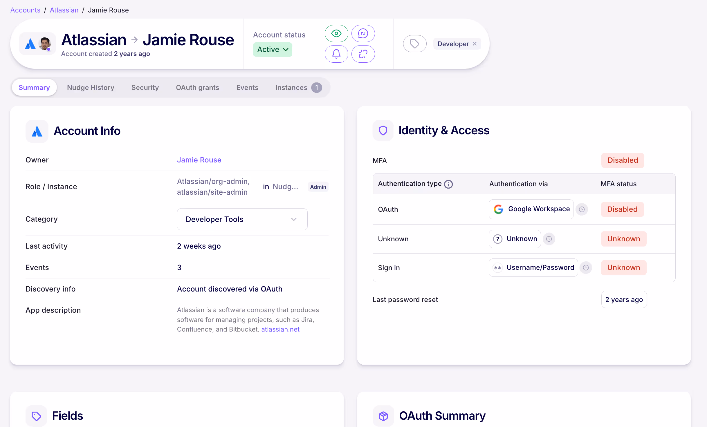Screen dimensions: 707x427
Task: Click the MFA status column header
Action: 618,184
